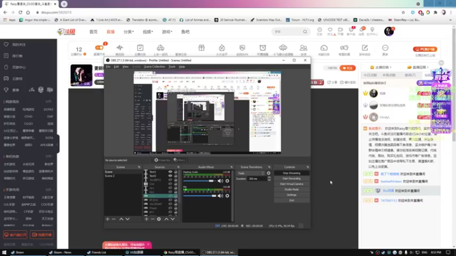Toggle visibility eye for the Cam source
The height and width of the screenshot is (256, 456).
click(x=170, y=184)
